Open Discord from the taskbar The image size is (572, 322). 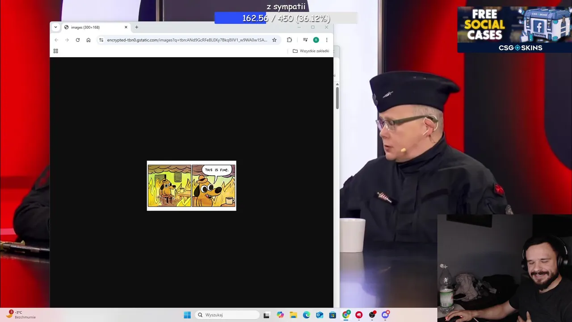coord(385,315)
